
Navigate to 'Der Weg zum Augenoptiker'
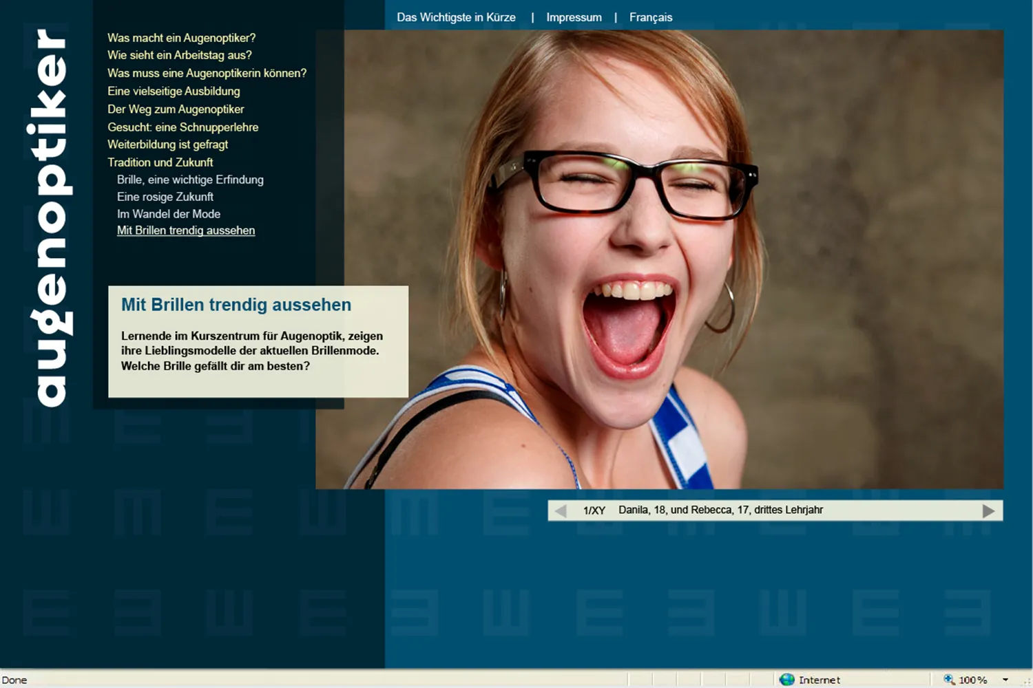click(x=176, y=109)
